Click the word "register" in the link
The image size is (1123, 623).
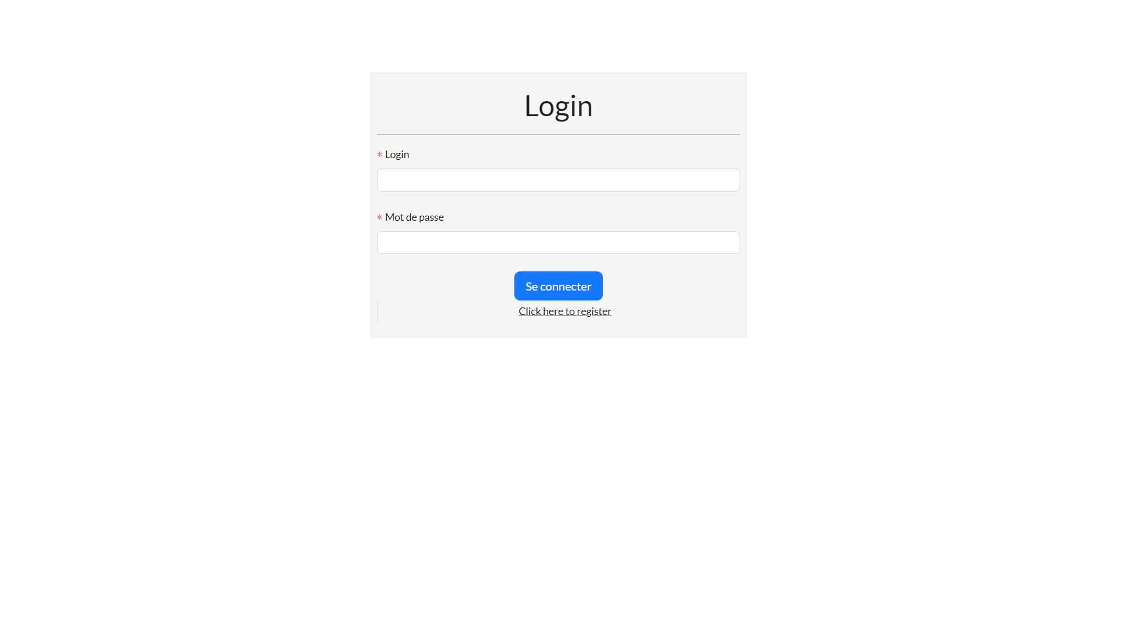[594, 311]
